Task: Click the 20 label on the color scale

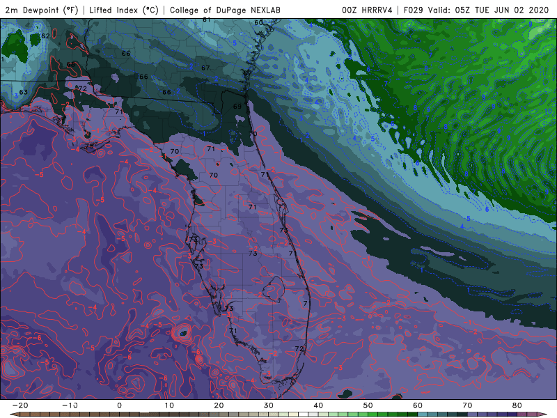Action: click(x=219, y=405)
